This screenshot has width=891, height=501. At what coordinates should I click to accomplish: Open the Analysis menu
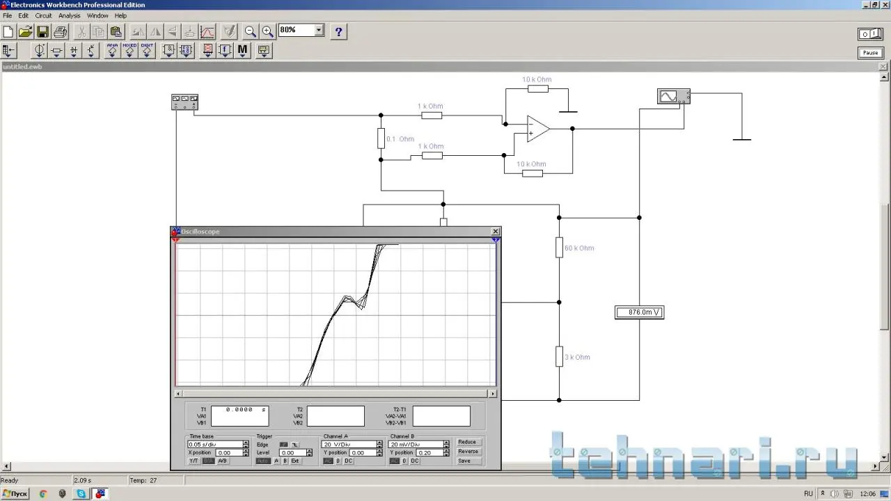point(70,15)
